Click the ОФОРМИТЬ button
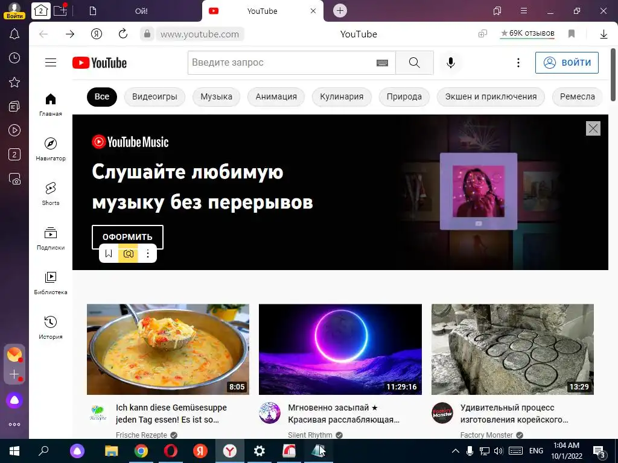Image resolution: width=618 pixels, height=463 pixels. coord(127,236)
